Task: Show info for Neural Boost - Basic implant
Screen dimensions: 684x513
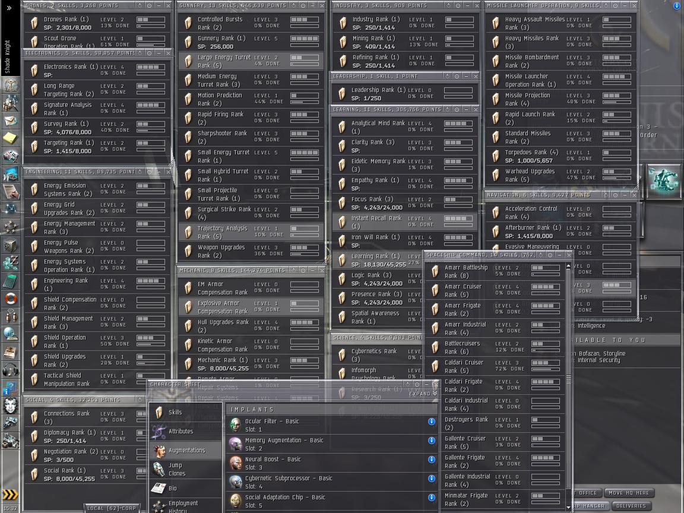Action: coord(432,460)
